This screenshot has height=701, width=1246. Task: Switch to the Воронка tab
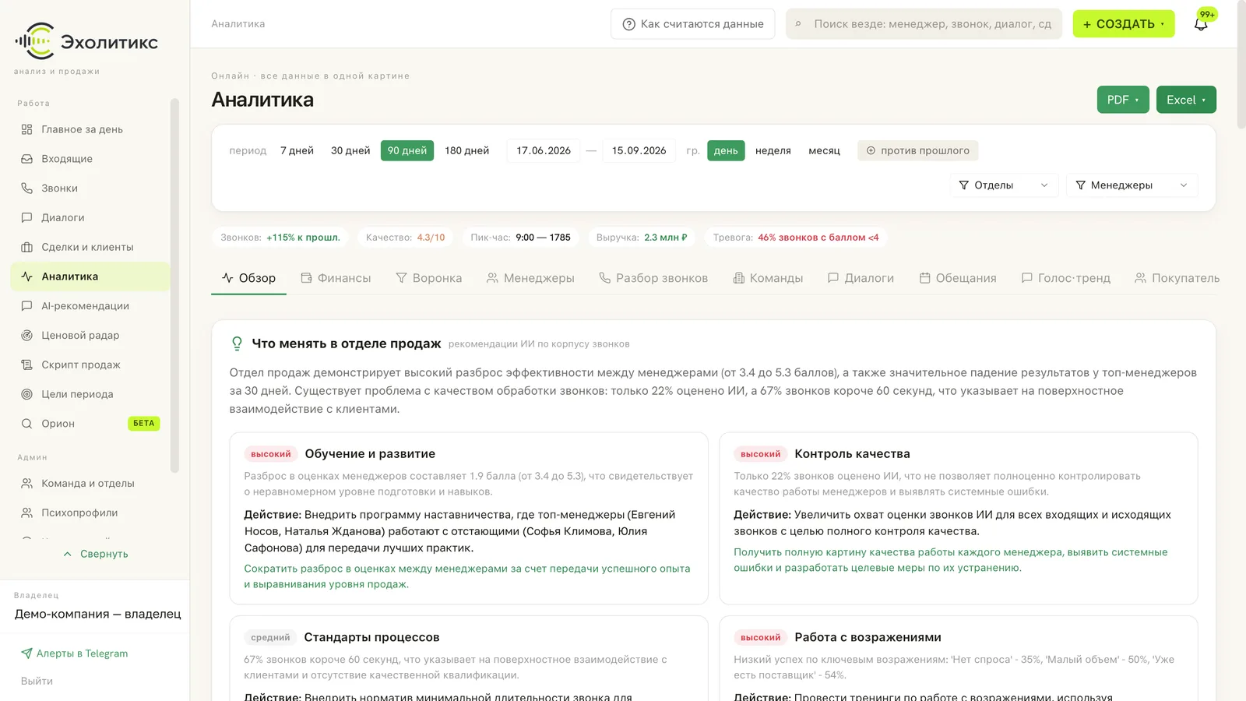point(428,278)
